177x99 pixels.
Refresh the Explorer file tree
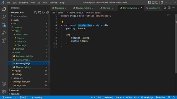pyautogui.click(x=43, y=12)
